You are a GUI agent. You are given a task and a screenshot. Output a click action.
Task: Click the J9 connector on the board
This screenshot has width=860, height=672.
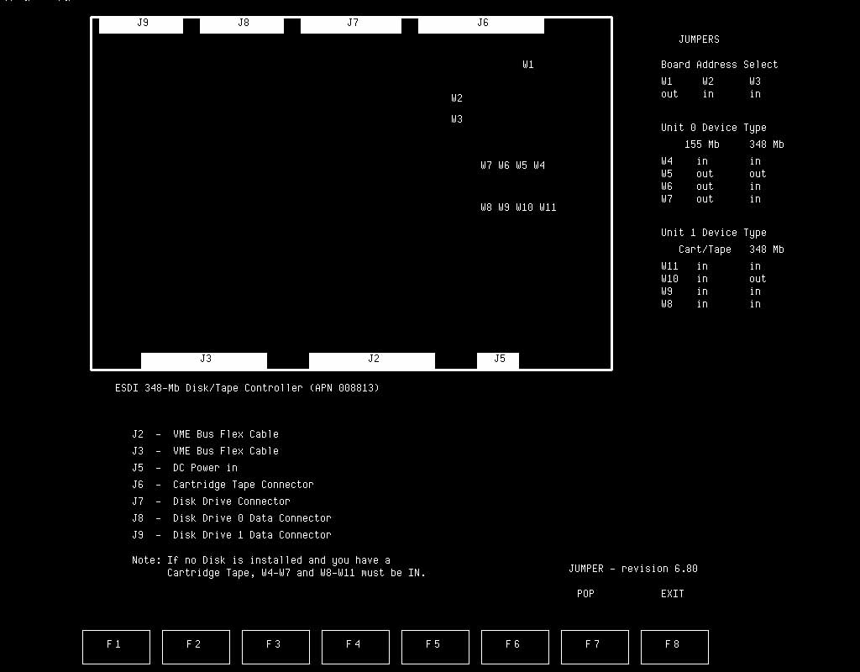point(141,24)
